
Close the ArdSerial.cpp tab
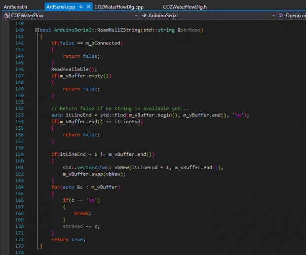point(88,7)
